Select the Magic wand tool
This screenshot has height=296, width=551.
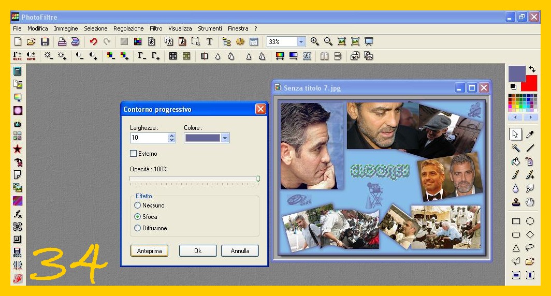(x=515, y=148)
